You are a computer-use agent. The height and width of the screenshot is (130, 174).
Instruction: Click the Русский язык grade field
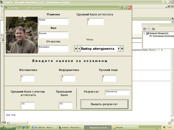(109, 78)
